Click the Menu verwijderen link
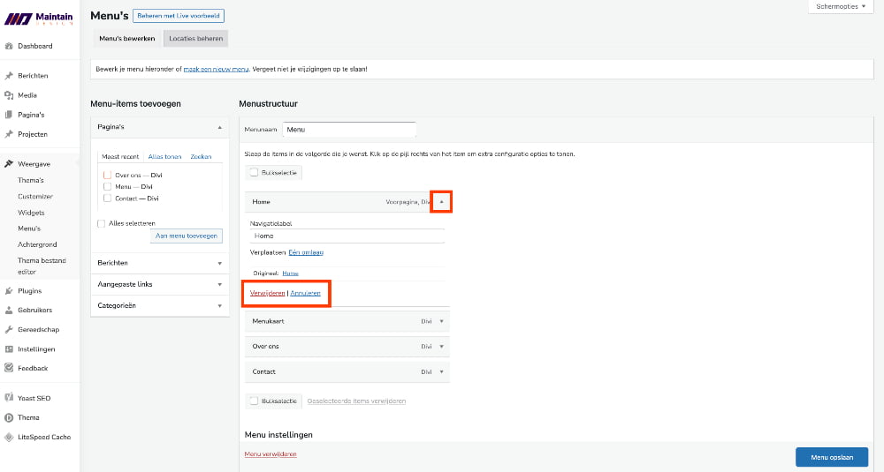Screen dimensions: 884x472 pyautogui.click(x=271, y=454)
